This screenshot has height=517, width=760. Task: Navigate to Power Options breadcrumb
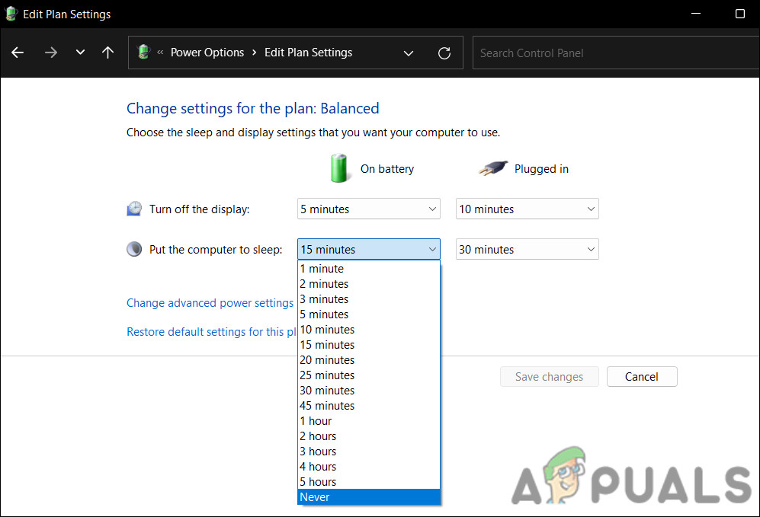click(207, 53)
